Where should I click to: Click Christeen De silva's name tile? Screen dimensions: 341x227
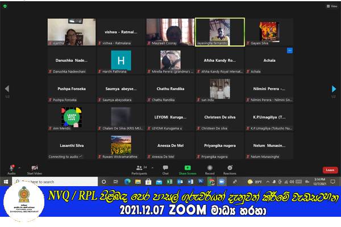click(x=220, y=117)
